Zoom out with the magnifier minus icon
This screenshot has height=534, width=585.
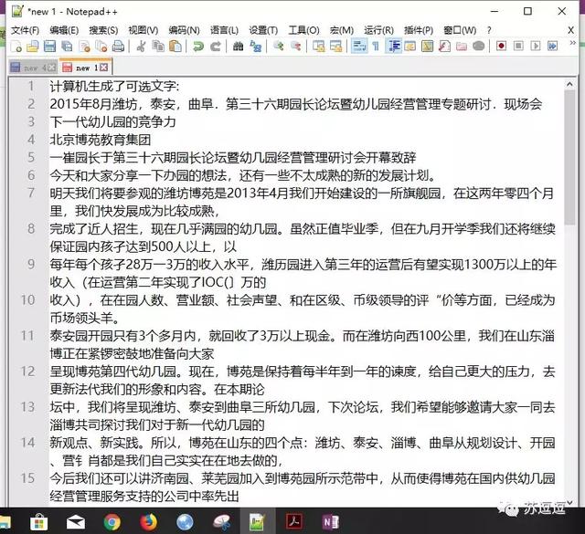coord(295,47)
